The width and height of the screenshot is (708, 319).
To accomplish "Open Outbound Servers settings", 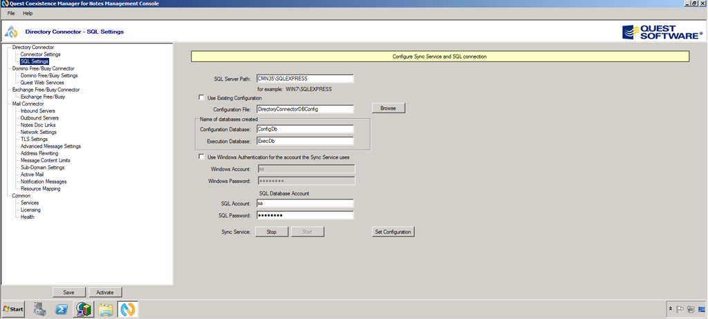I will (x=39, y=118).
